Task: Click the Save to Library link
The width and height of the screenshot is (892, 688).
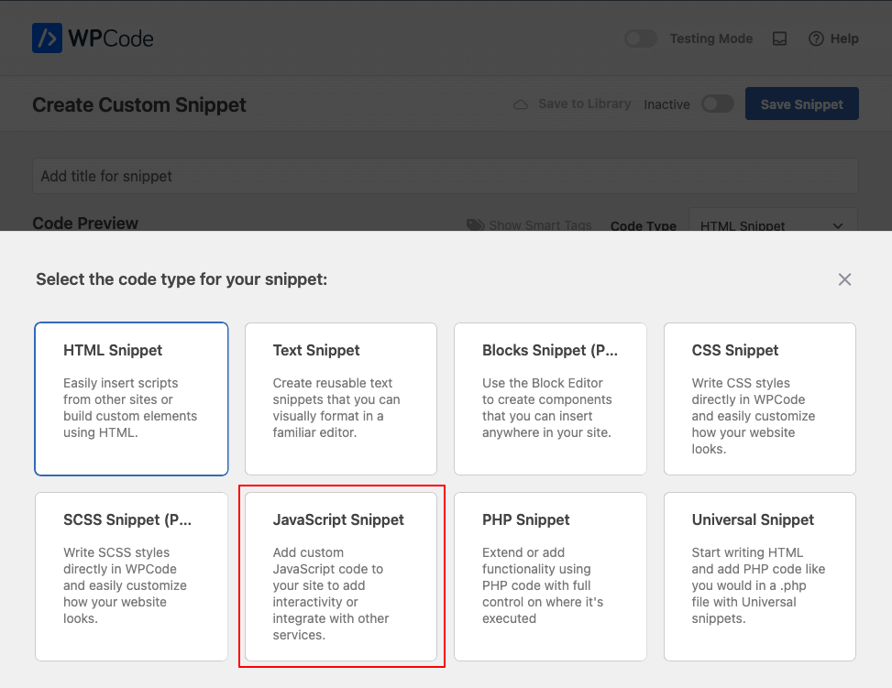Action: 583,104
